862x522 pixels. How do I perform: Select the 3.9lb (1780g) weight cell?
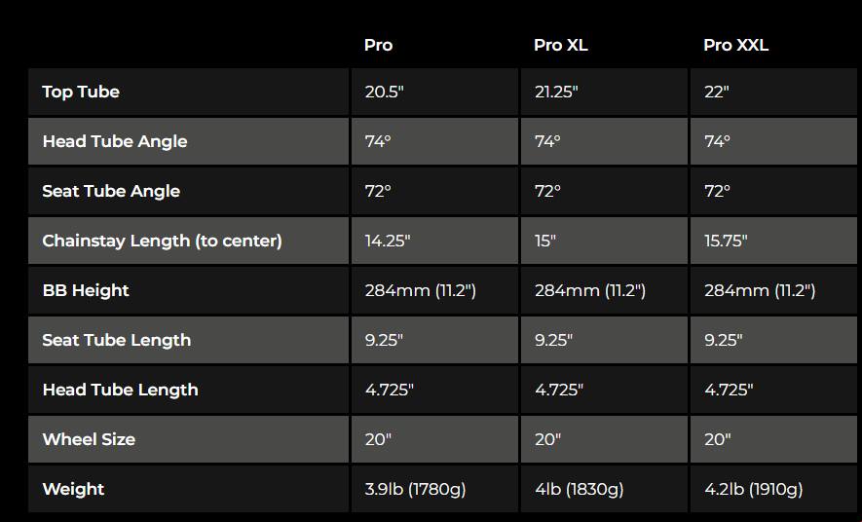click(415, 489)
